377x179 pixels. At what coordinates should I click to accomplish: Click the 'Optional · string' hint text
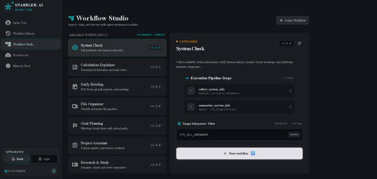[x=288, y=124]
